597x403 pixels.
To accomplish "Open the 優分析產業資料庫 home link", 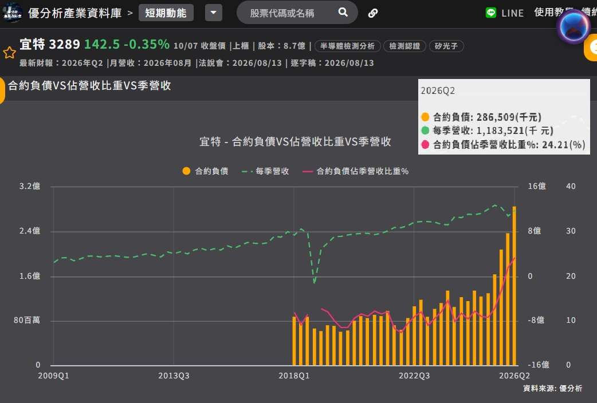I will tap(74, 13).
